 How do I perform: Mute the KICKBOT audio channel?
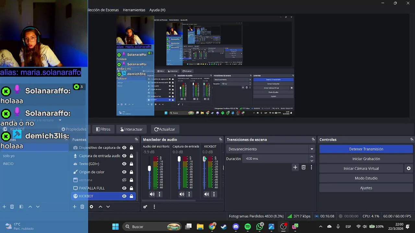point(207,194)
